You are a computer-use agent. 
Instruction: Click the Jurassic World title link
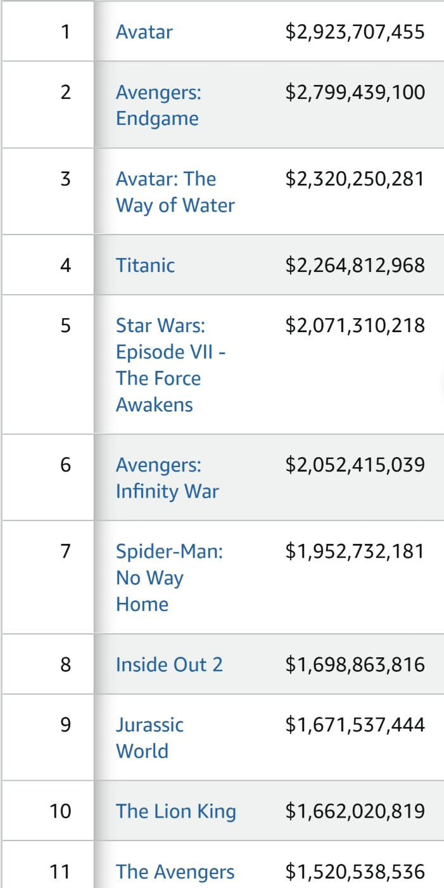point(149,738)
